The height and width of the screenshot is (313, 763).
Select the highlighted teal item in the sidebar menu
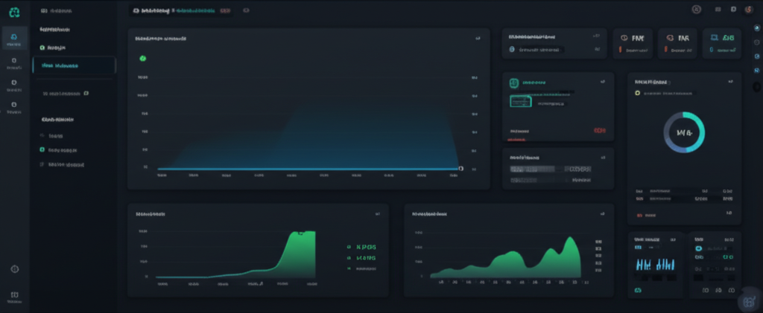[x=73, y=65]
